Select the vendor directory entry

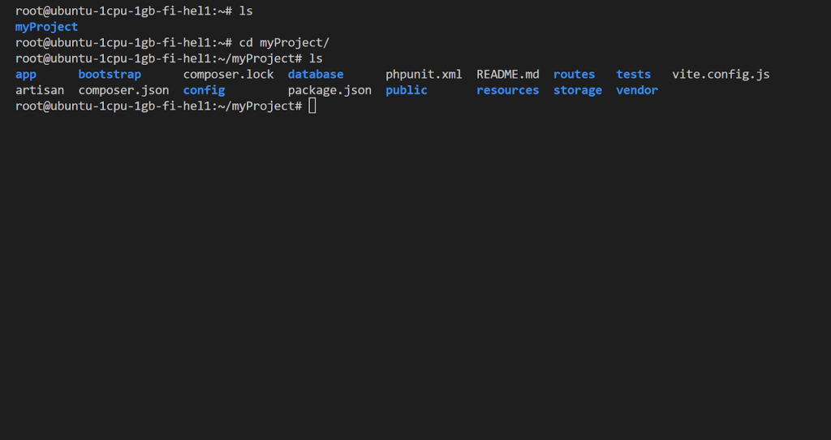(x=637, y=90)
